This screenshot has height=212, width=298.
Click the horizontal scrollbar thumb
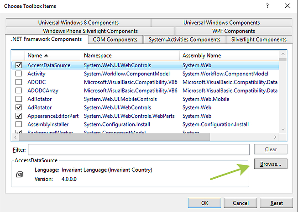pyautogui.click(x=115, y=137)
